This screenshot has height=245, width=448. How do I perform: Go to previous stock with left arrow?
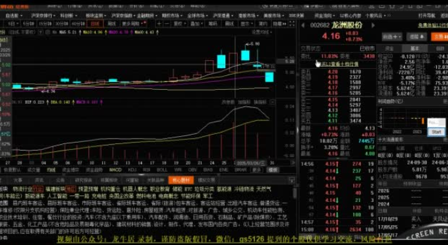303,25
